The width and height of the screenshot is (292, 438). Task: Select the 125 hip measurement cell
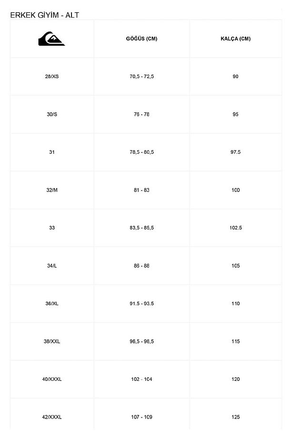236,417
